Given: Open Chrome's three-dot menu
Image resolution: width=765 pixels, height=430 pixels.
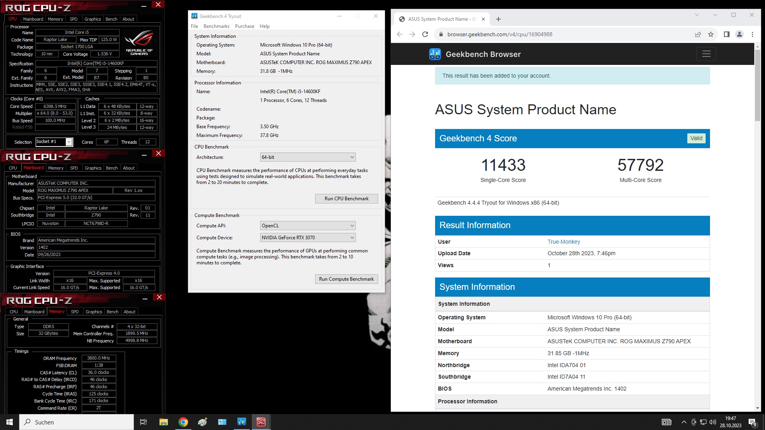Looking at the screenshot, I should 752,34.
